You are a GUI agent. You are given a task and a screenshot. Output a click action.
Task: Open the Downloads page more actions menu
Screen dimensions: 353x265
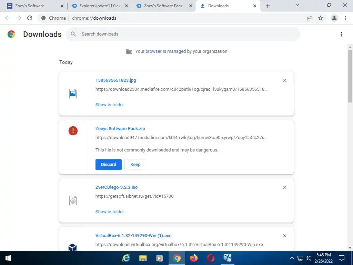pos(341,34)
